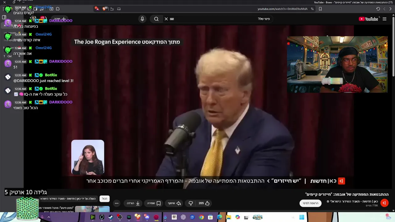Open ChatGPT app from the taskbar

pos(183,217)
